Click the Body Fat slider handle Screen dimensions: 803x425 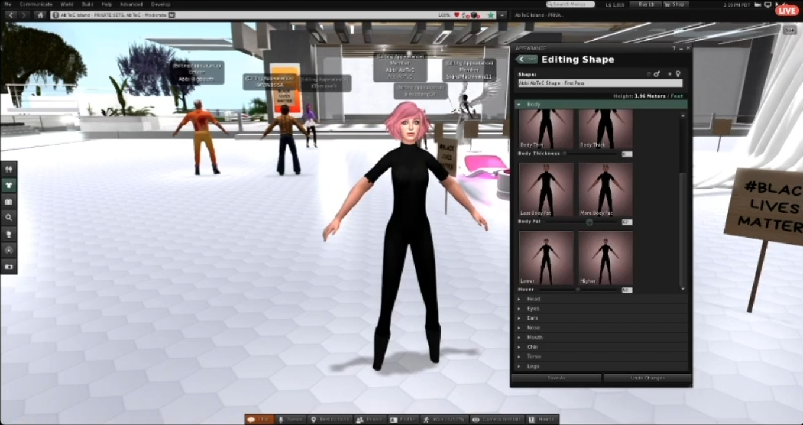pyautogui.click(x=589, y=222)
